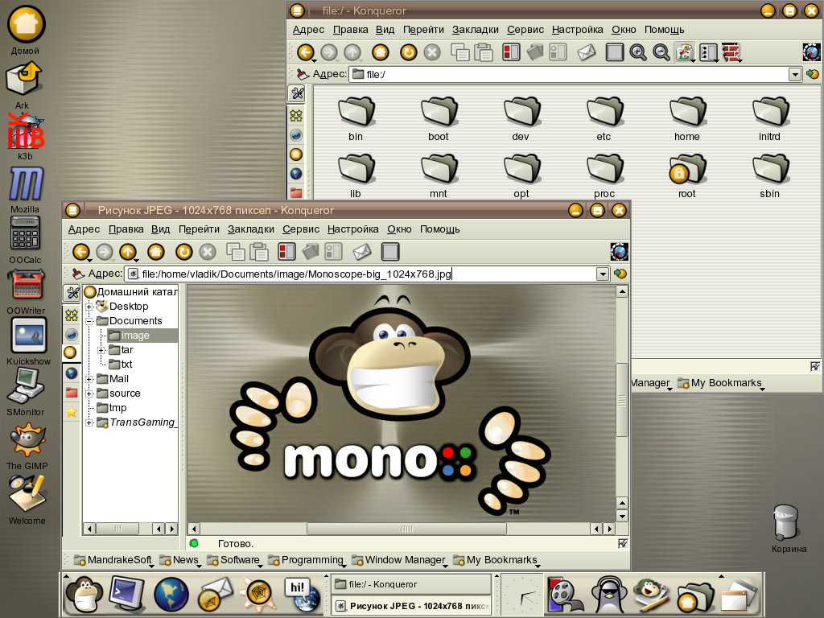The height and width of the screenshot is (618, 824).
Task: Click the envelope icon in JPEG window toolbar
Action: pos(362,252)
